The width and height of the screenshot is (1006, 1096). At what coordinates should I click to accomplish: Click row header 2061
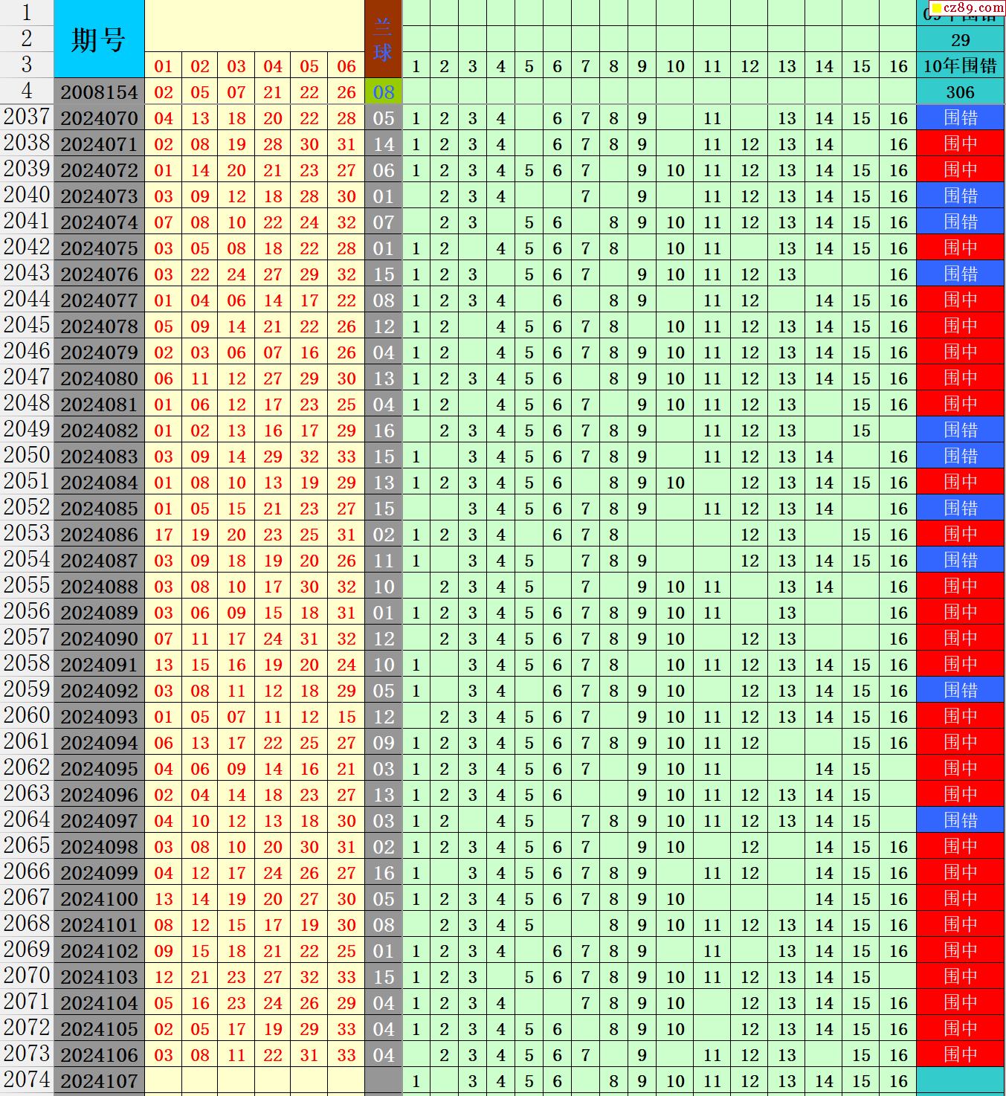27,742
